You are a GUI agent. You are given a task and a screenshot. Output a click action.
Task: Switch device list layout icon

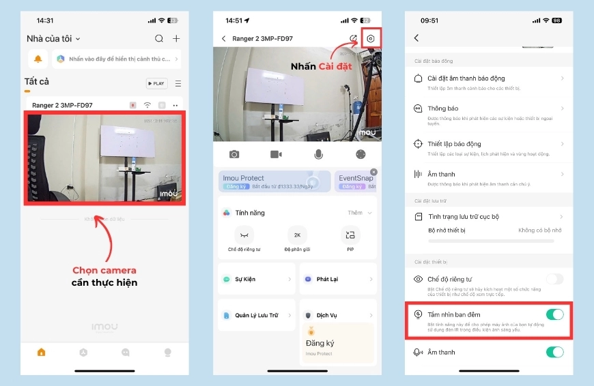(x=178, y=83)
